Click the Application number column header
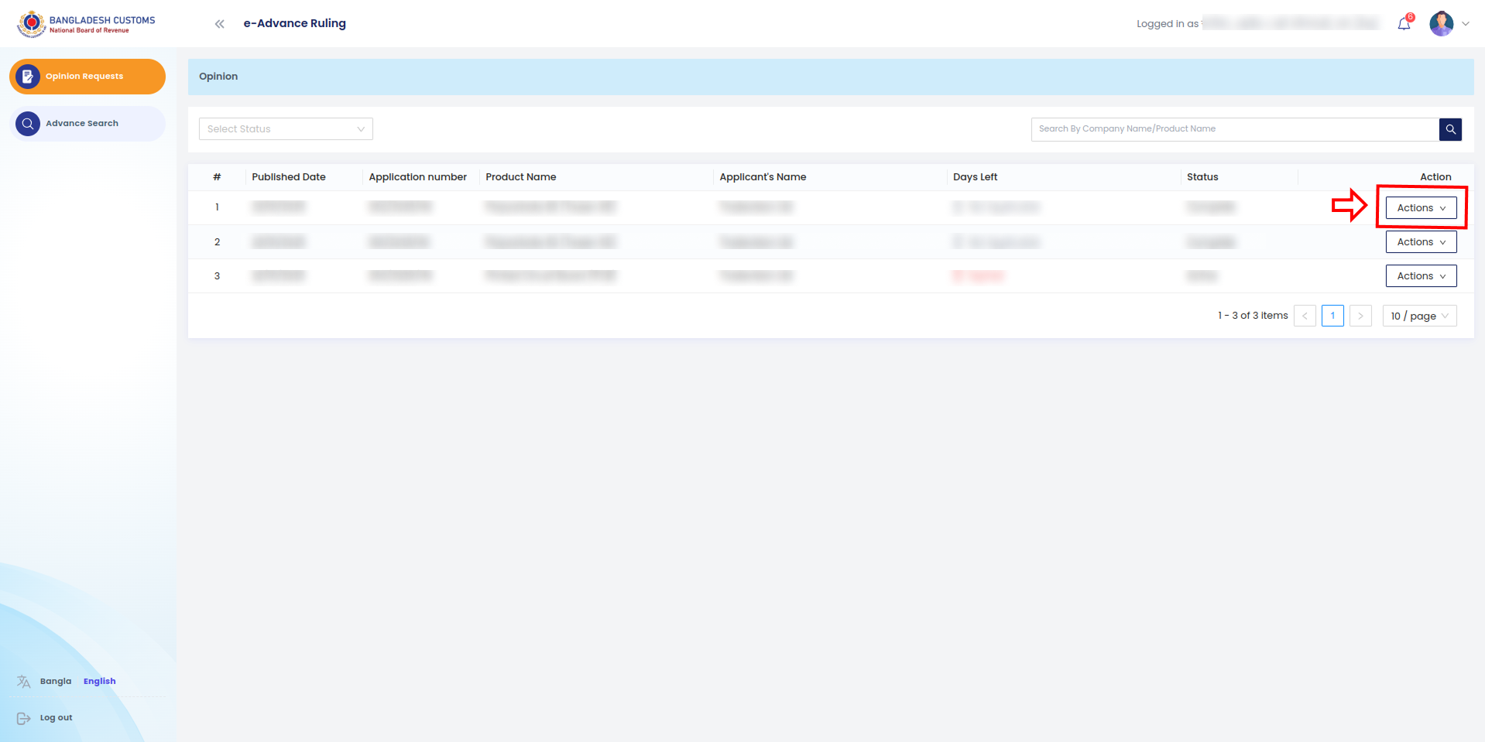Screen dimensions: 1485x742 (x=418, y=177)
